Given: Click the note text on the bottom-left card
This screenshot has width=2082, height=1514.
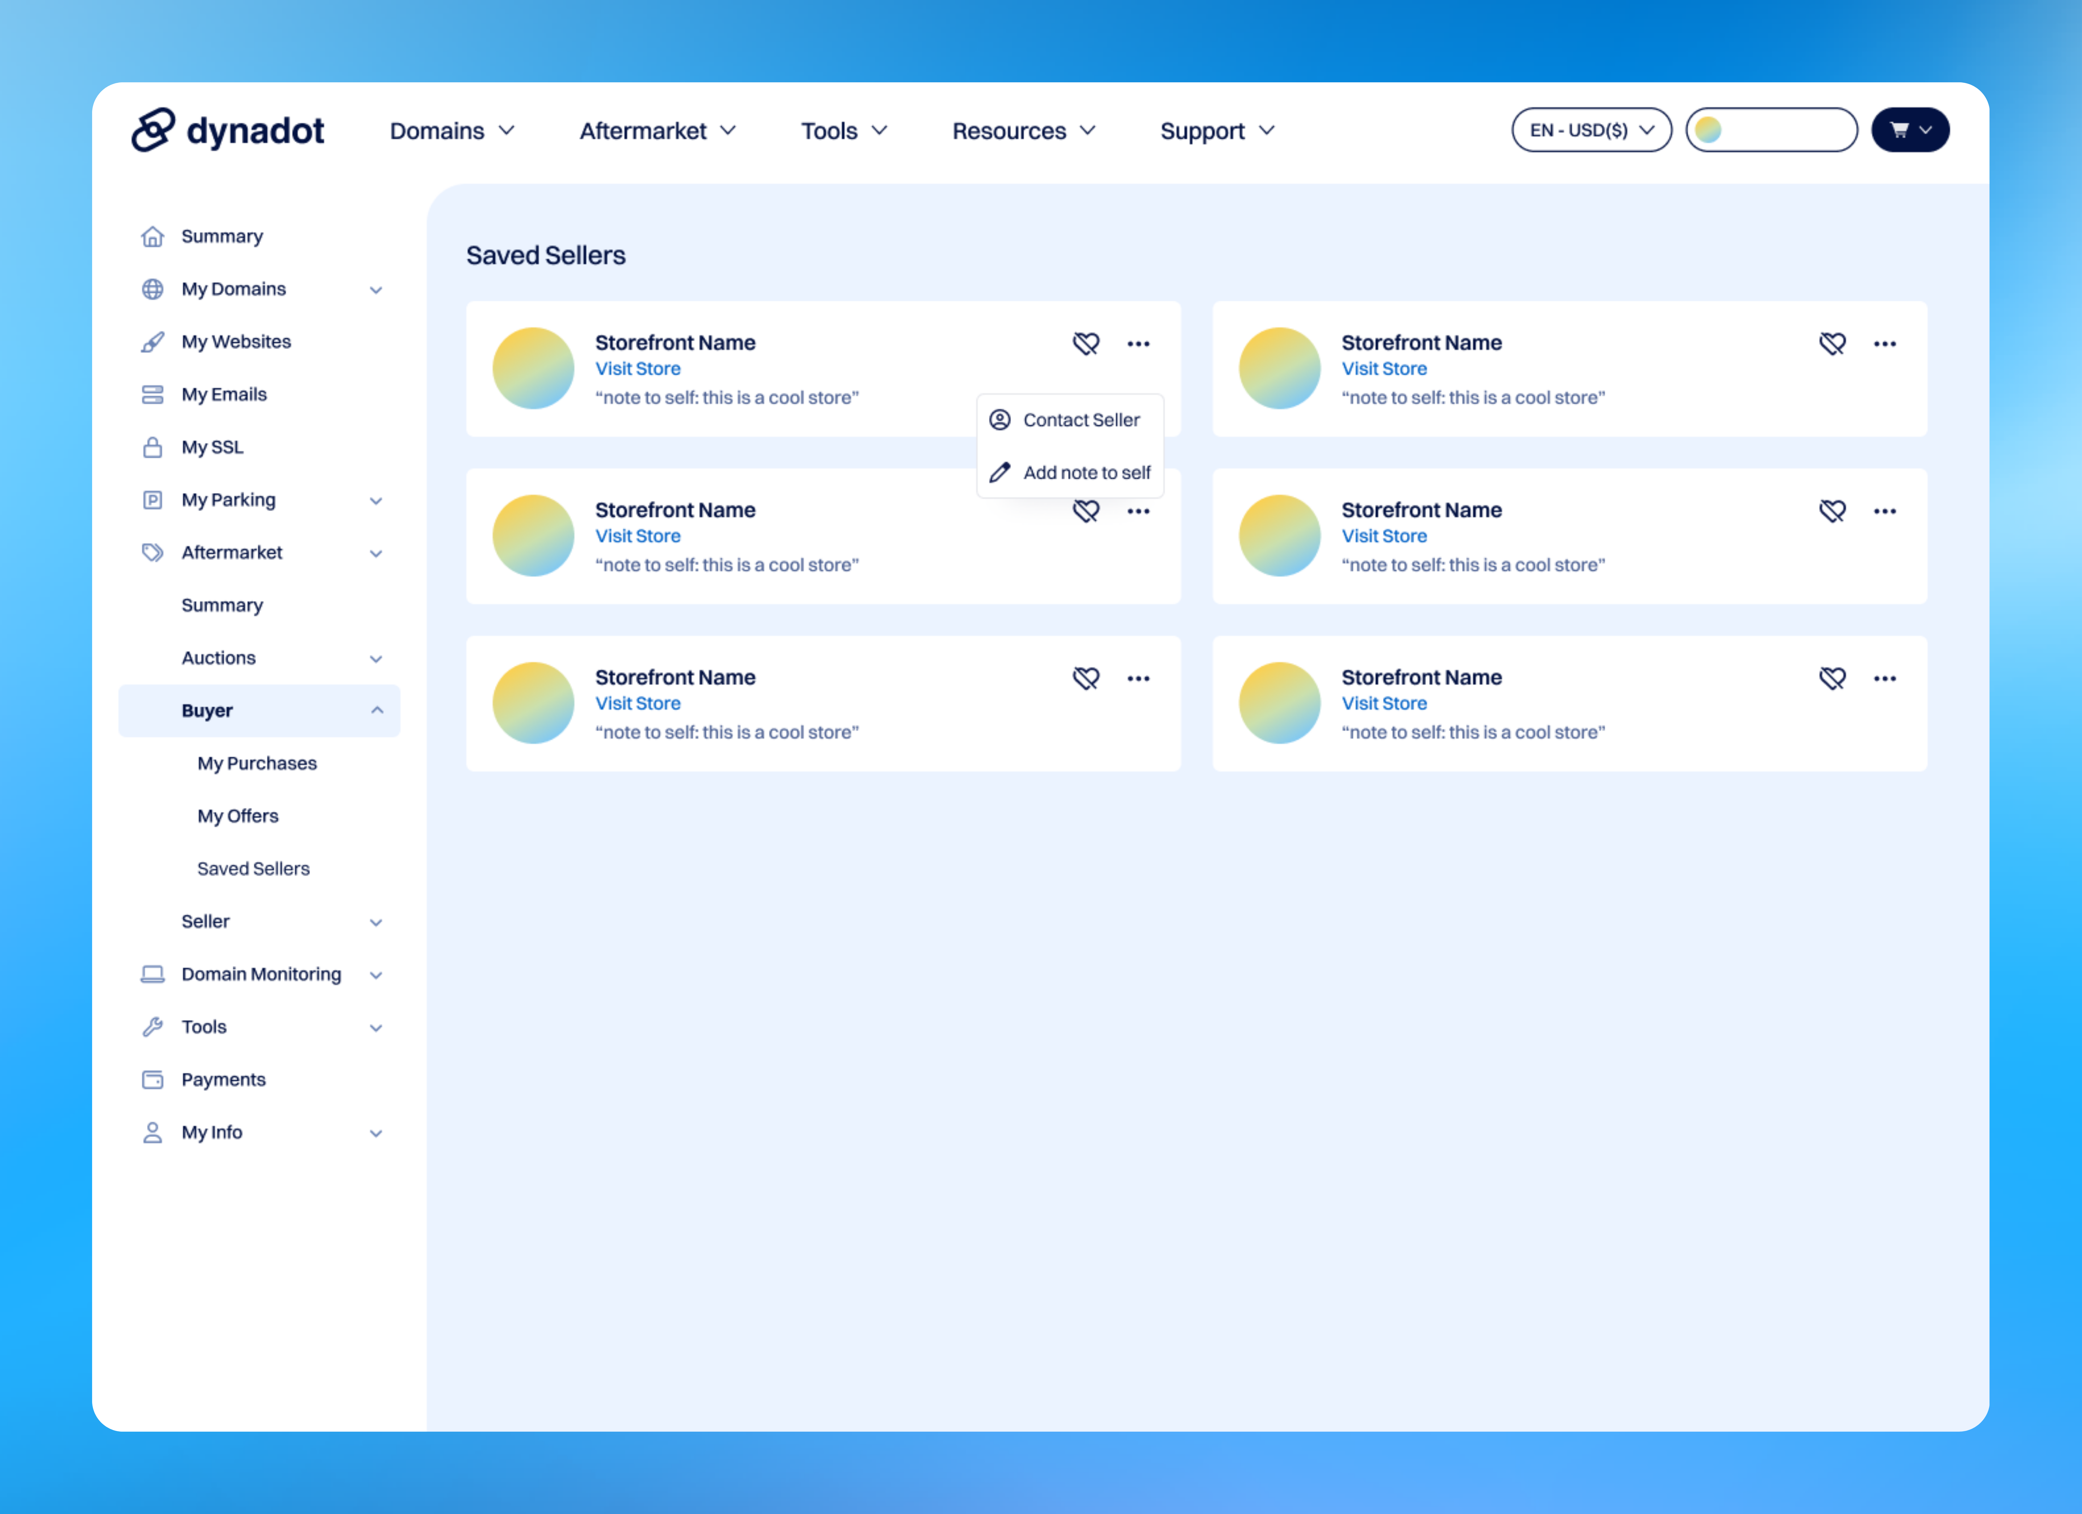Looking at the screenshot, I should (727, 733).
